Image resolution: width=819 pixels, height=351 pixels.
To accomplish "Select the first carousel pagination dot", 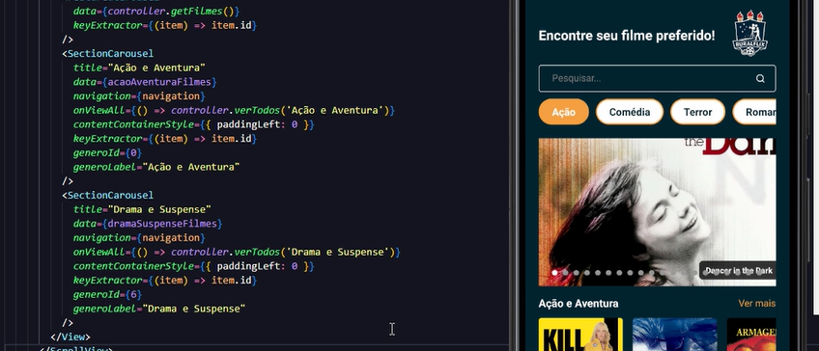I will (x=554, y=273).
